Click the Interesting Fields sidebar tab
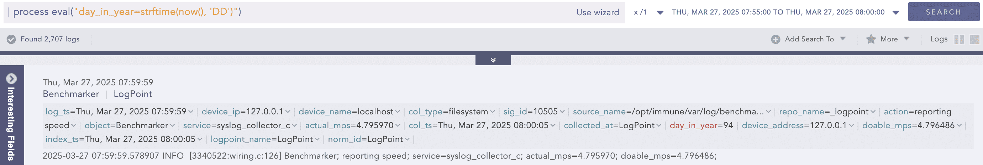 [x=11, y=123]
